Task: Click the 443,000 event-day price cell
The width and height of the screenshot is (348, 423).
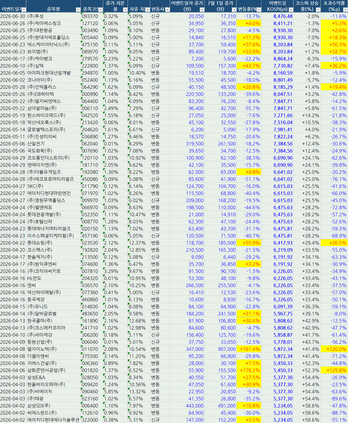Action: point(187,405)
